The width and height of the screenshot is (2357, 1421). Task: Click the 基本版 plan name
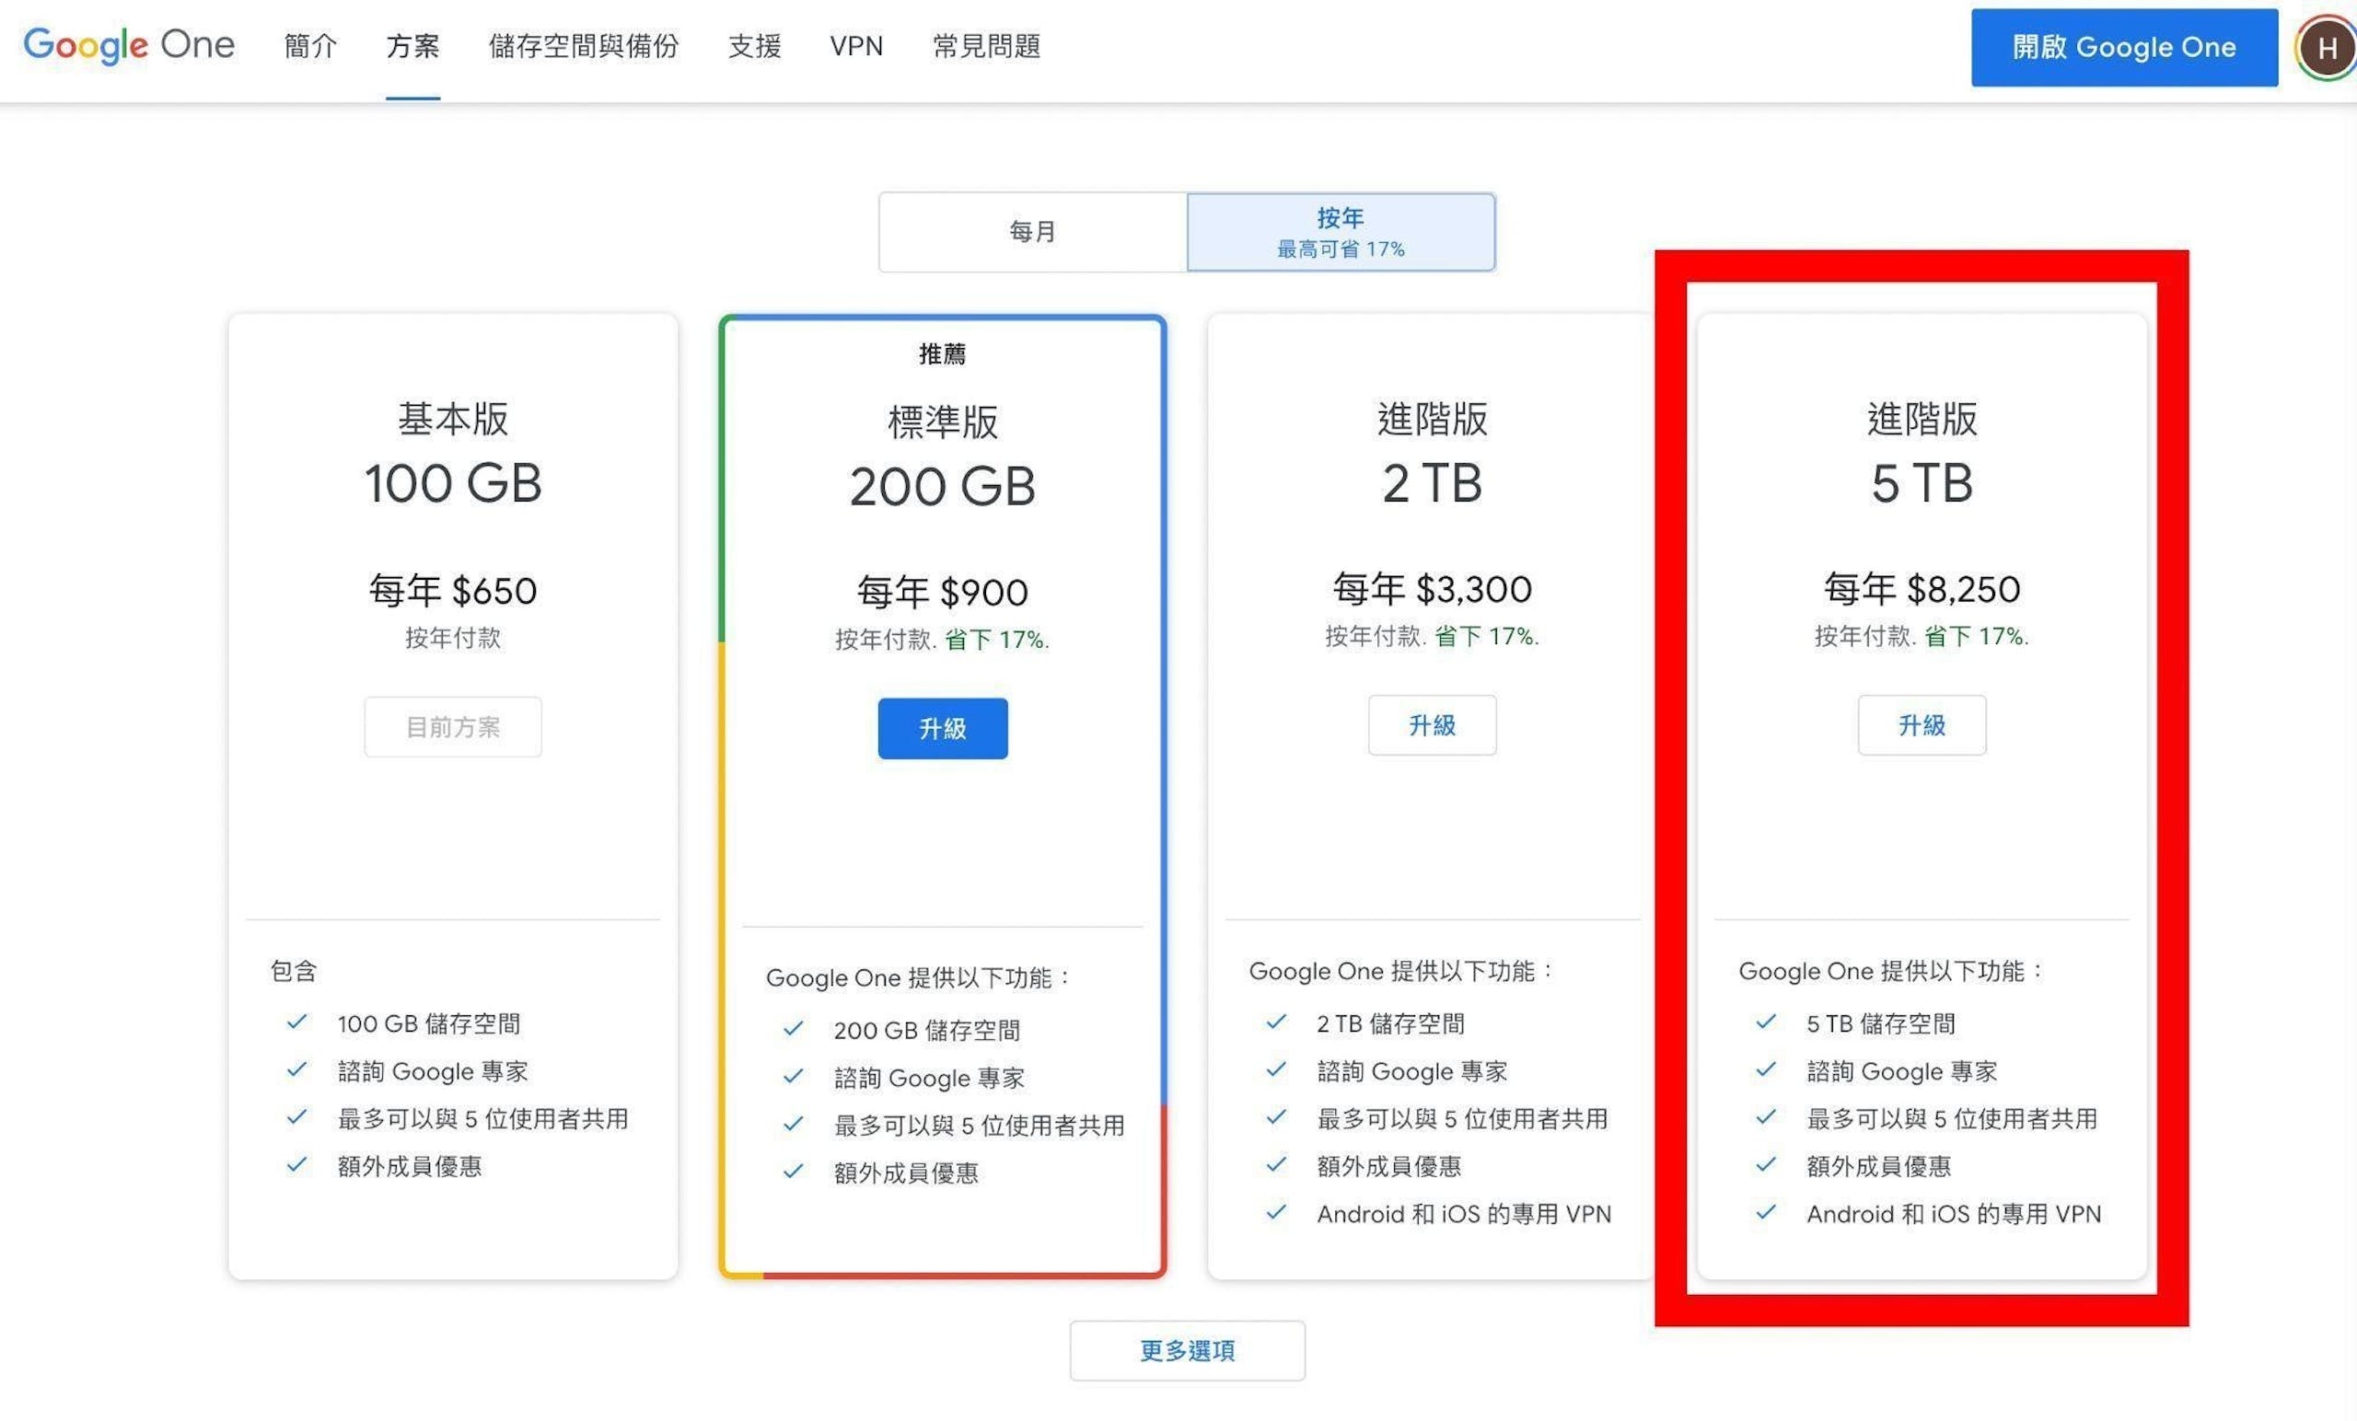click(453, 419)
